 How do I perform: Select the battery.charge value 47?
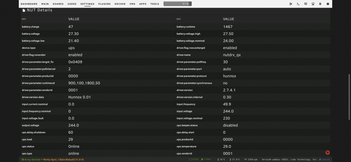pyautogui.click(x=71, y=27)
